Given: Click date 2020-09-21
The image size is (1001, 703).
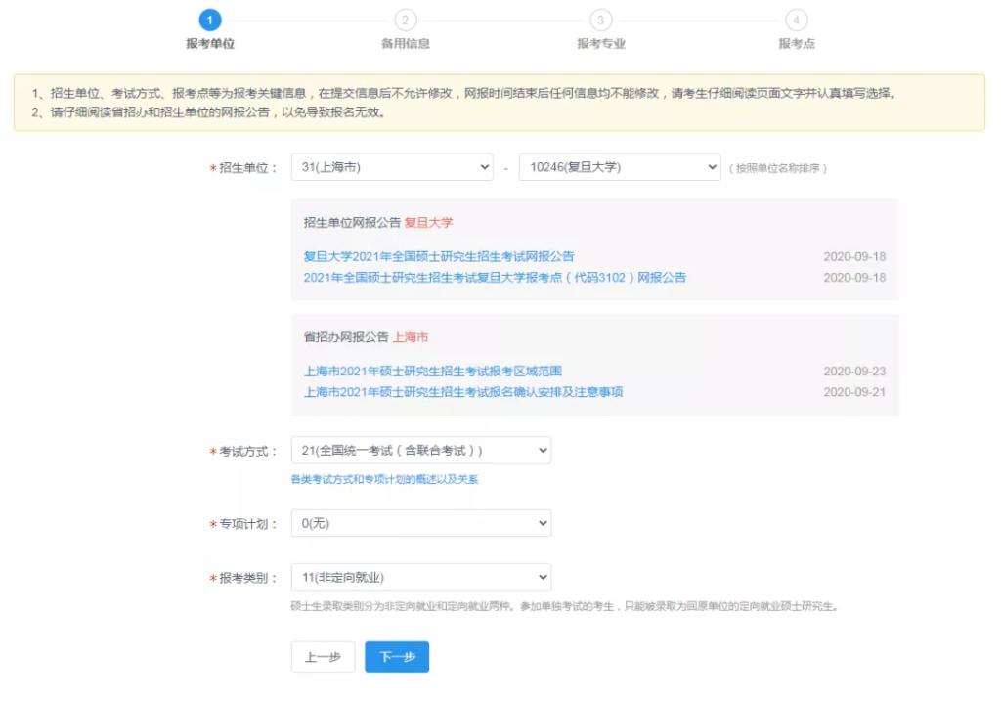Looking at the screenshot, I should (x=854, y=392).
